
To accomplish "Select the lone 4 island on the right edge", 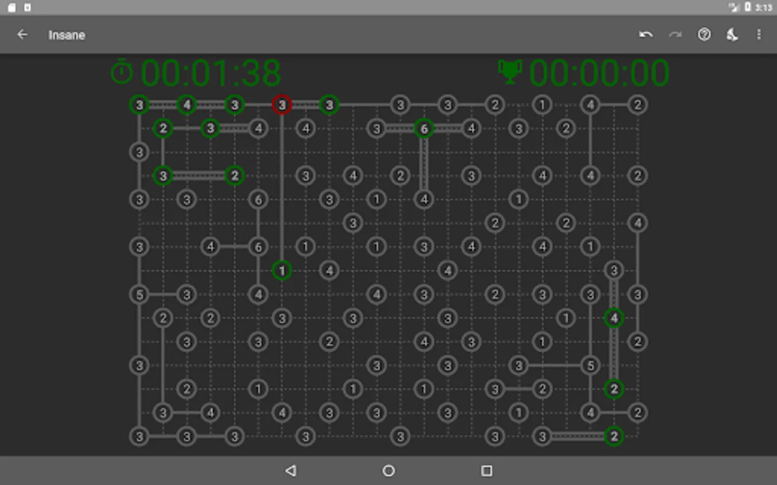I will click(638, 223).
